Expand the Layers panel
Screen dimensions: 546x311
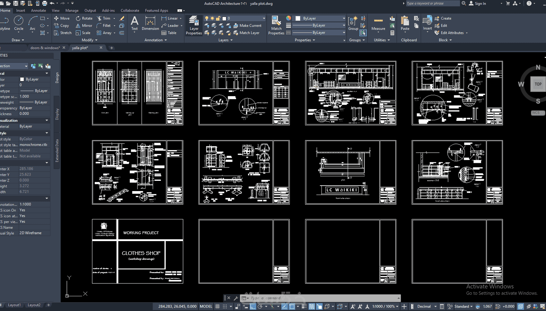tap(225, 40)
